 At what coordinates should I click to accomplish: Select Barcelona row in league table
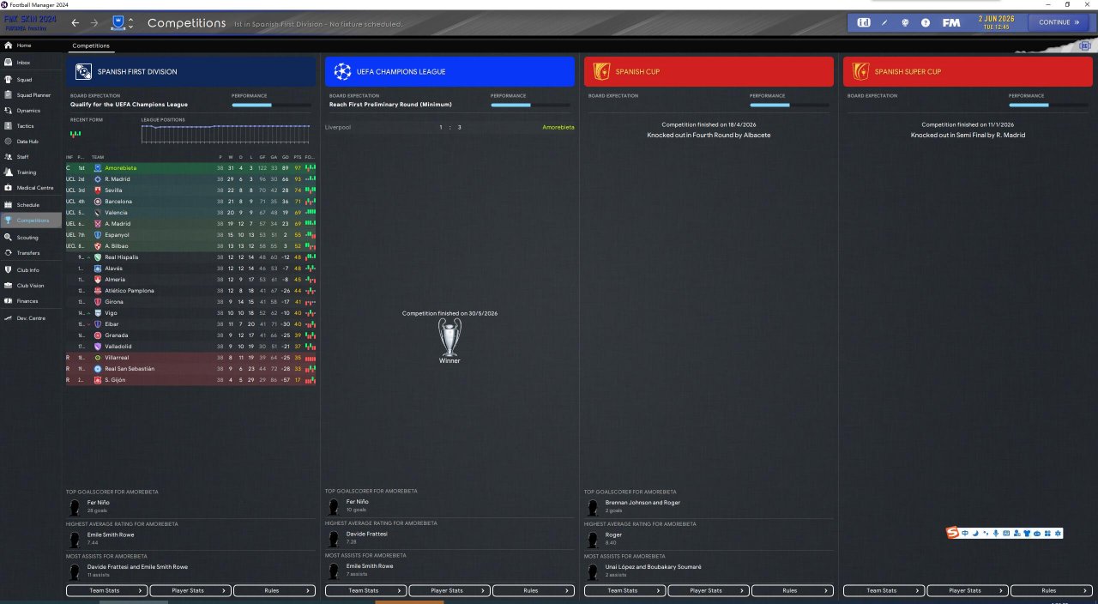(191, 202)
